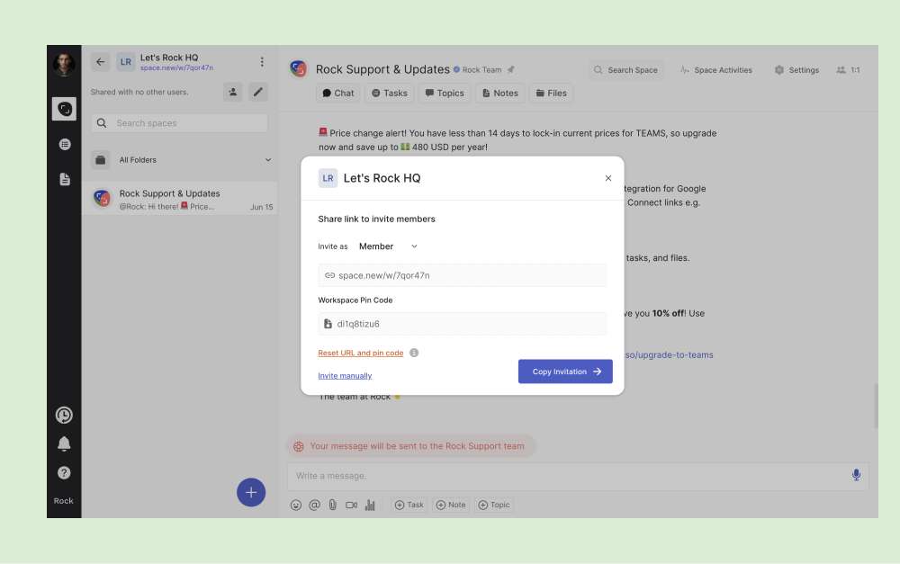Viewport: 900px width, 564px height.
Task: Click the mention @ icon
Action: (314, 505)
